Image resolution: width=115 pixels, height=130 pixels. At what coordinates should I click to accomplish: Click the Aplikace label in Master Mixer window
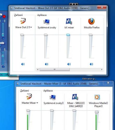pos(48,91)
